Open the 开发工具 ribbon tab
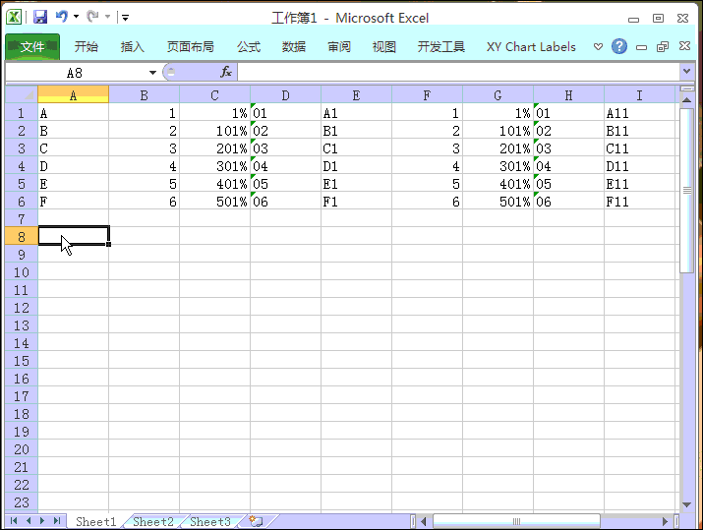 [x=441, y=46]
